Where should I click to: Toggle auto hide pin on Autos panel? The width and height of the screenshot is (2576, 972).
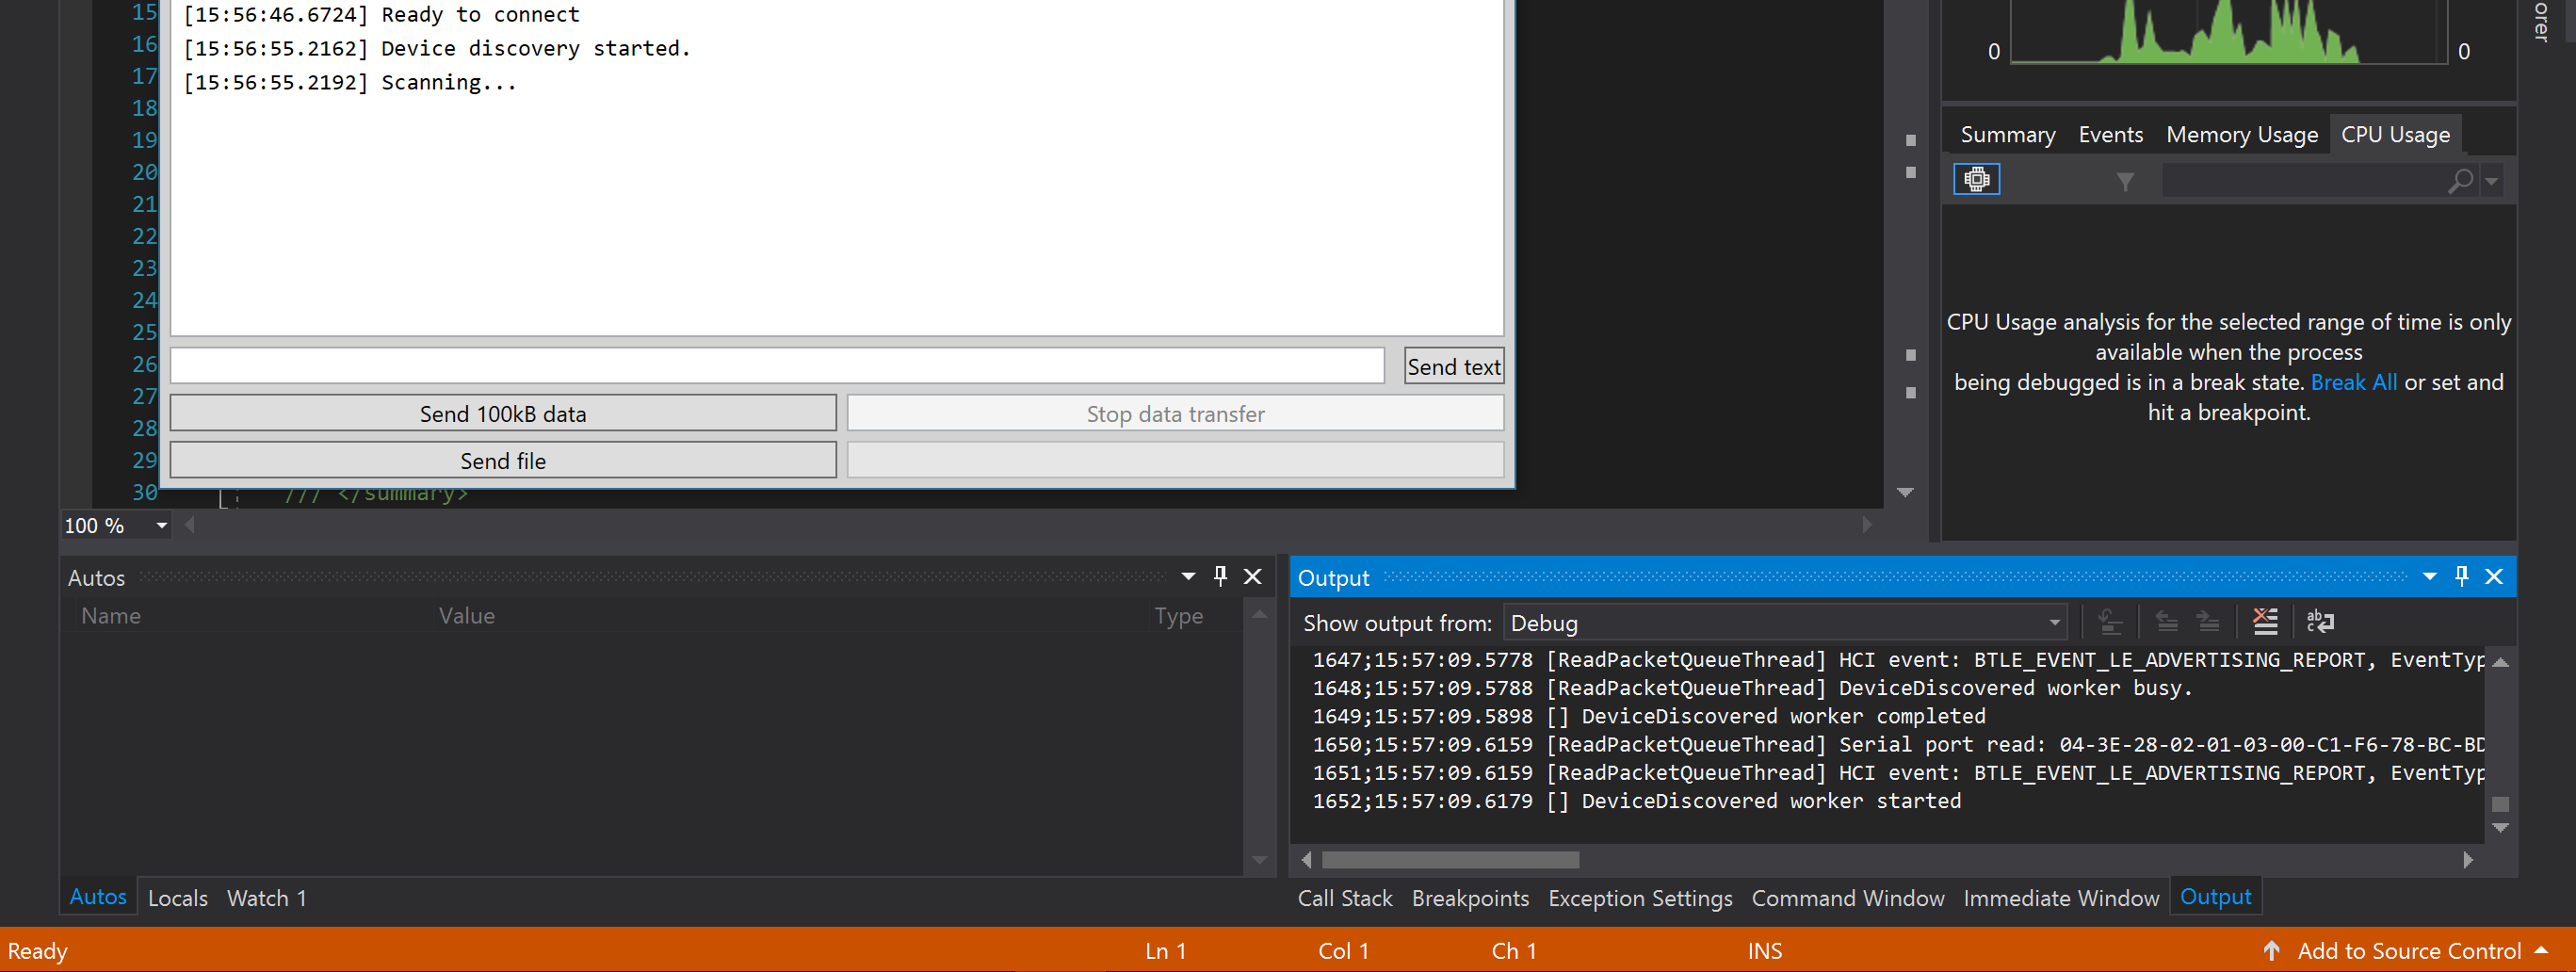coord(1220,576)
